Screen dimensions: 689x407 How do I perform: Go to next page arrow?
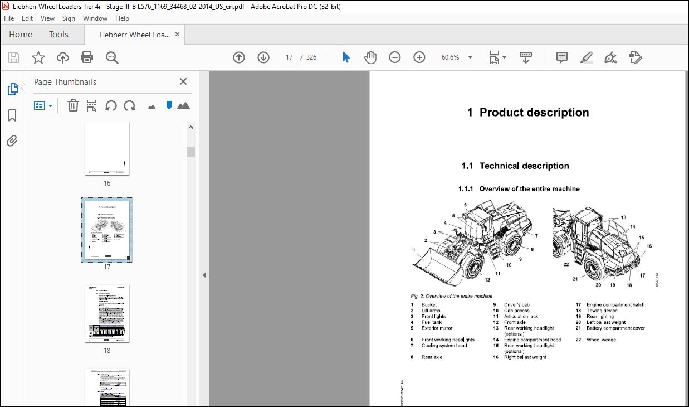[x=263, y=57]
